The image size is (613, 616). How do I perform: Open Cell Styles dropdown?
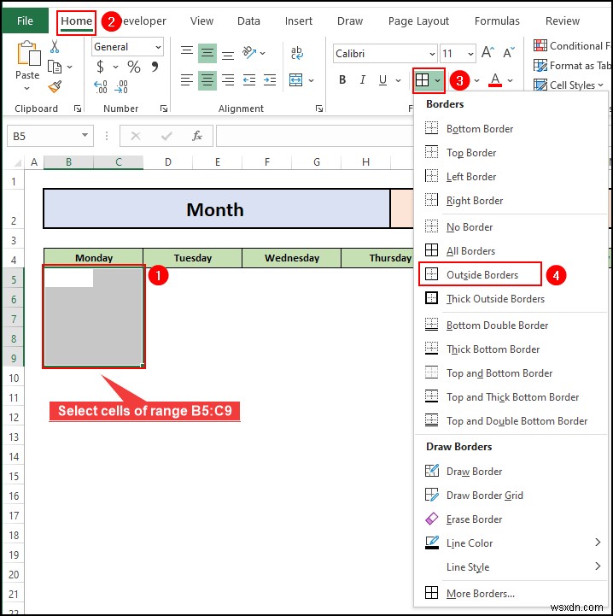point(569,85)
